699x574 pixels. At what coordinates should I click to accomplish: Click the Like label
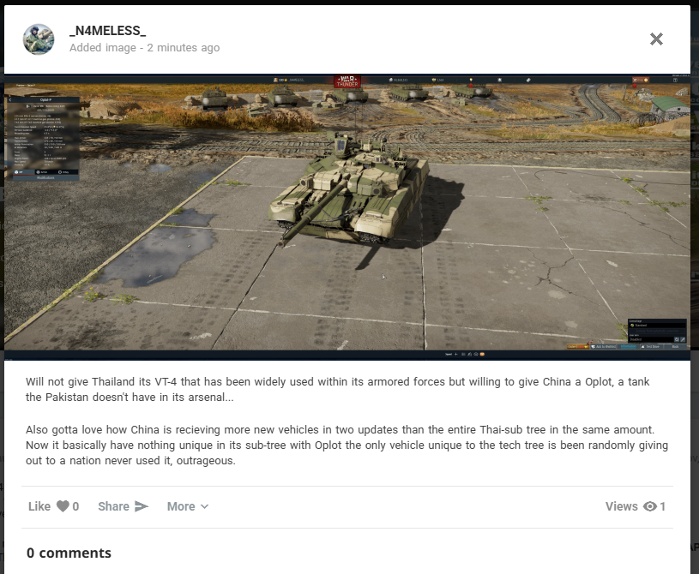(39, 506)
